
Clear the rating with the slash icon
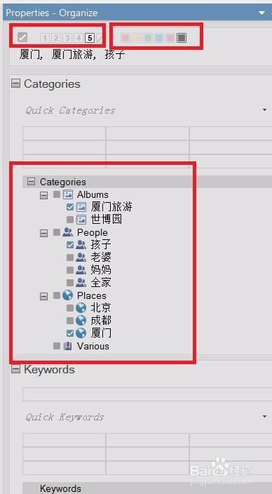pyautogui.click(x=99, y=38)
